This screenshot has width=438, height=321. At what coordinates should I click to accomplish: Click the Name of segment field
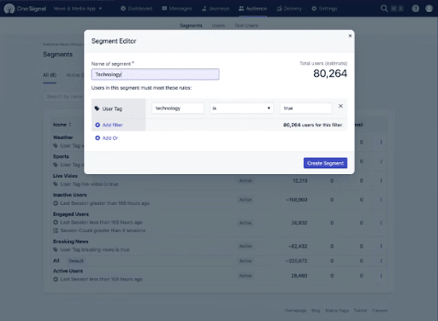155,74
